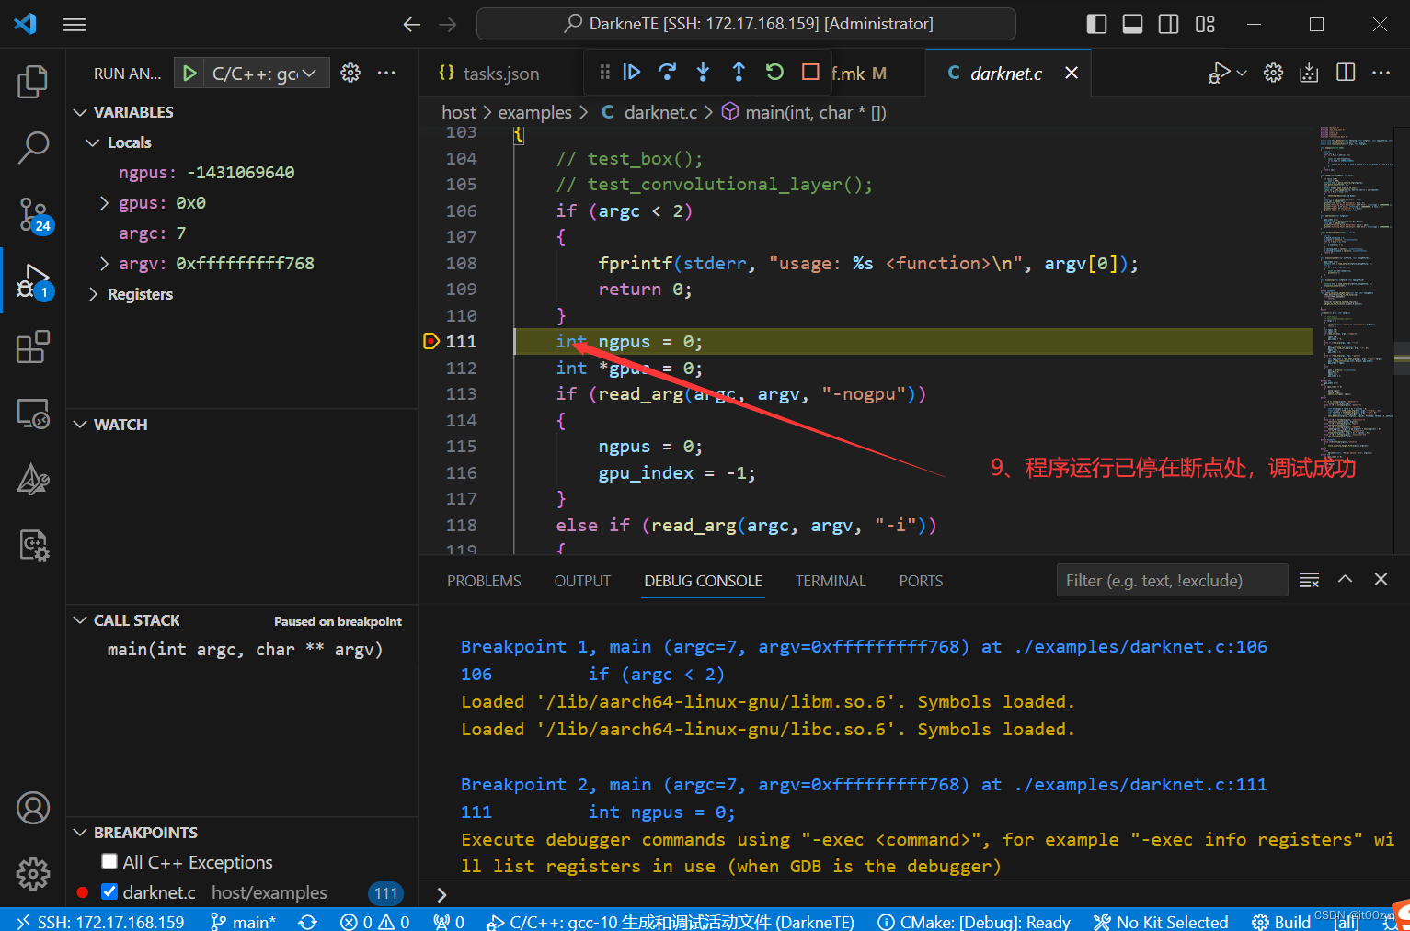Start debugging with green play button
Screen dimensions: 1410x931
click(189, 73)
